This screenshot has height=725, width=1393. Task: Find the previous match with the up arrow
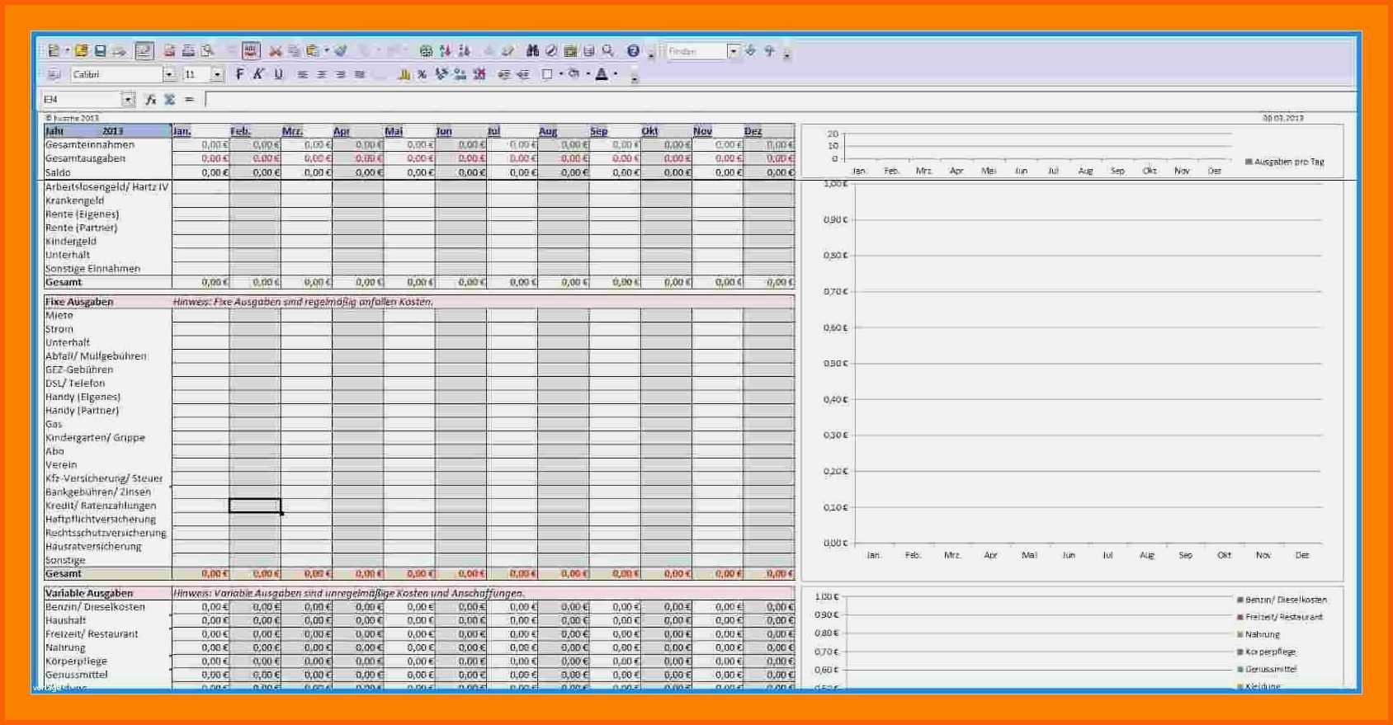click(x=769, y=51)
